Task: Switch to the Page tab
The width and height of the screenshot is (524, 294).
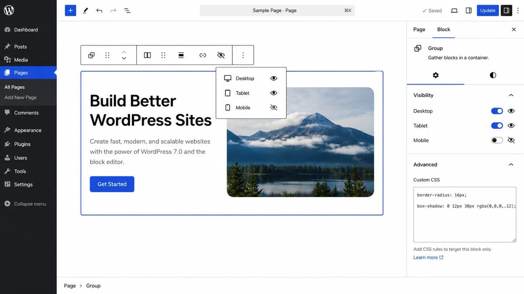Action: click(x=419, y=30)
